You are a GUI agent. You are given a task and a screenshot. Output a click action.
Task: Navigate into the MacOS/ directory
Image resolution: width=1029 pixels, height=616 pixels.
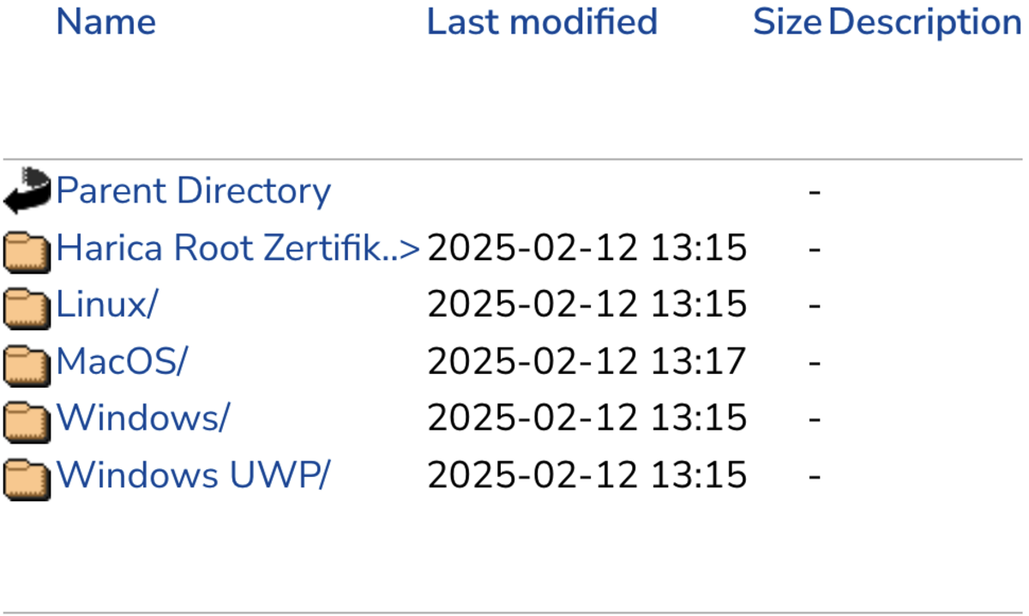(121, 361)
